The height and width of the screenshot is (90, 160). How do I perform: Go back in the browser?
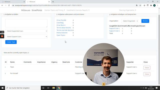tap(2, 5)
